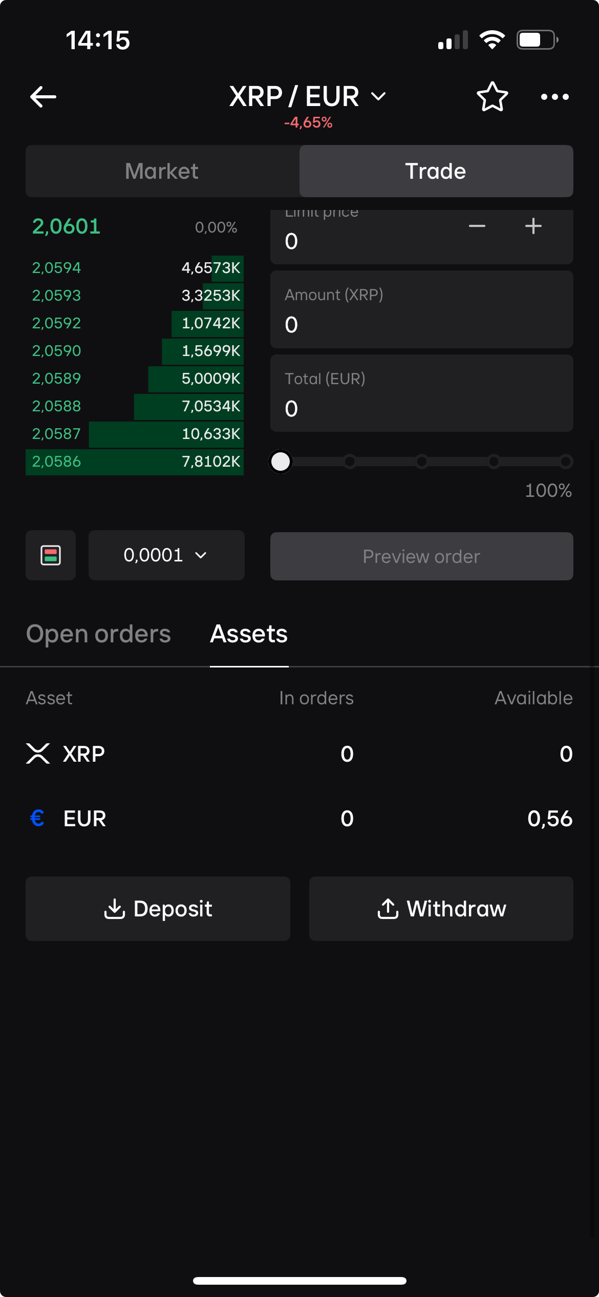Open the Open orders tab

coord(98,634)
